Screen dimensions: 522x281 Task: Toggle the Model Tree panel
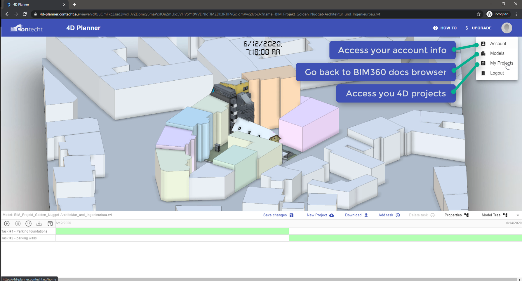coord(495,215)
